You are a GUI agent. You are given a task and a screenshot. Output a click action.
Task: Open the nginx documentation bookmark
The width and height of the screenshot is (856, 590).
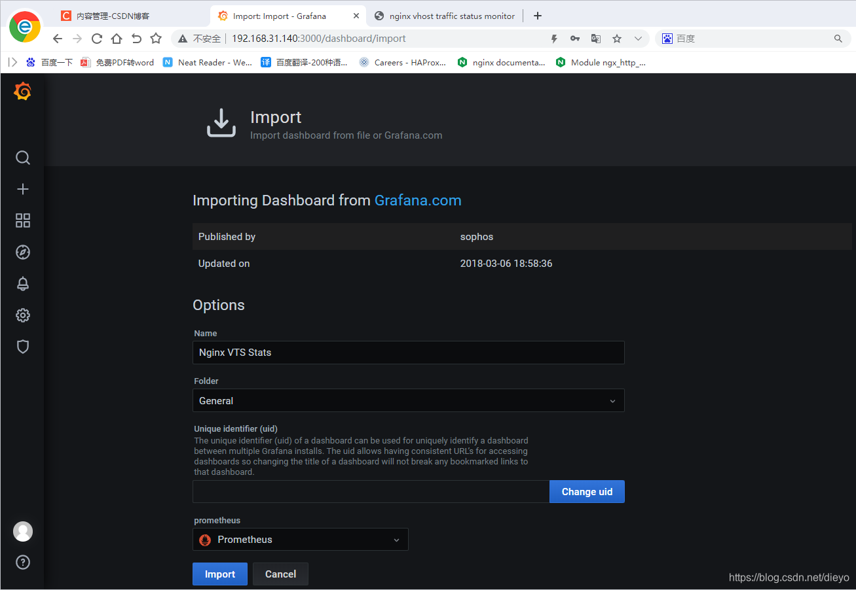pyautogui.click(x=502, y=62)
